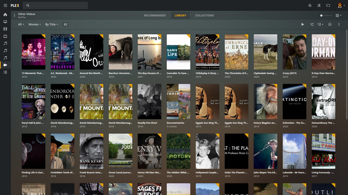Open the Daryl Hall & John... title link
The height and width of the screenshot is (195, 348).
32,123
